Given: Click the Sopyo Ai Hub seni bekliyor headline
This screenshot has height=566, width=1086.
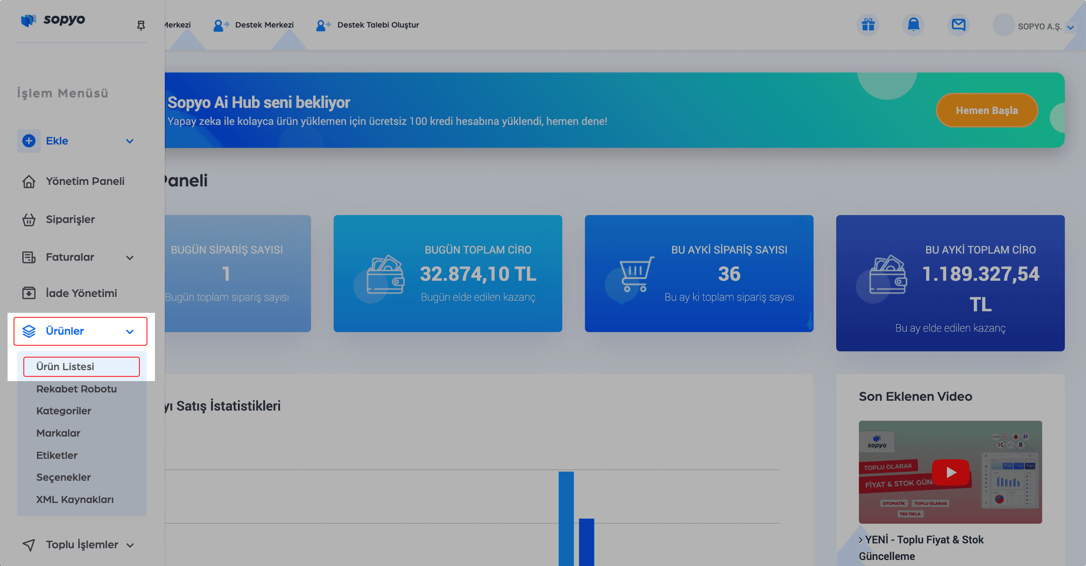Looking at the screenshot, I should (x=259, y=102).
